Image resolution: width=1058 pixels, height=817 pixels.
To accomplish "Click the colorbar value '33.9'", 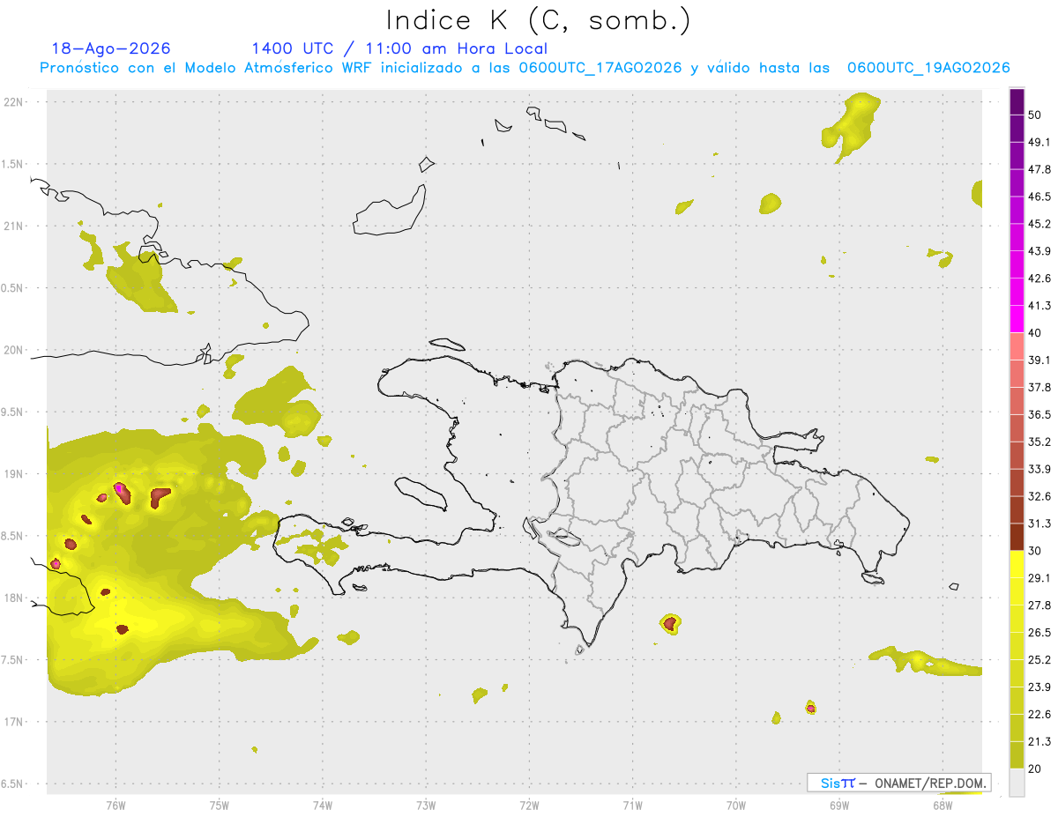I will (x=1039, y=469).
